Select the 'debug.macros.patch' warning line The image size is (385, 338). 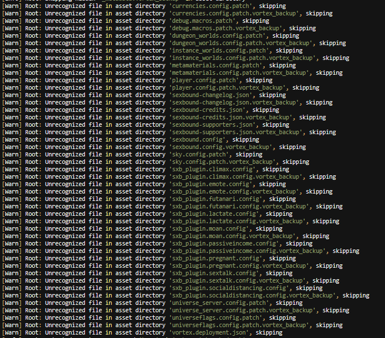[x=136, y=21]
